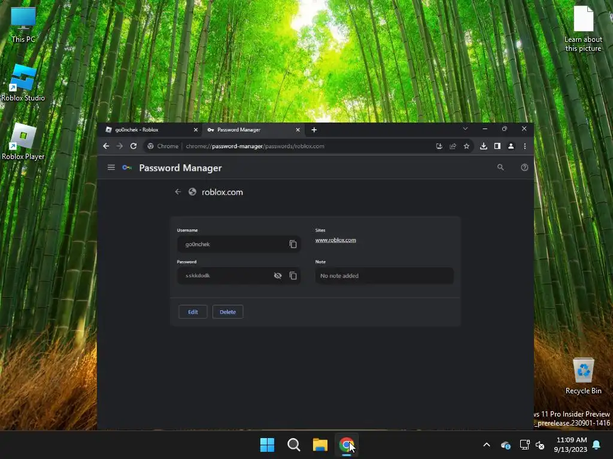This screenshot has width=613, height=459.
Task: Open the This PC desktop icon
Action: (23, 24)
